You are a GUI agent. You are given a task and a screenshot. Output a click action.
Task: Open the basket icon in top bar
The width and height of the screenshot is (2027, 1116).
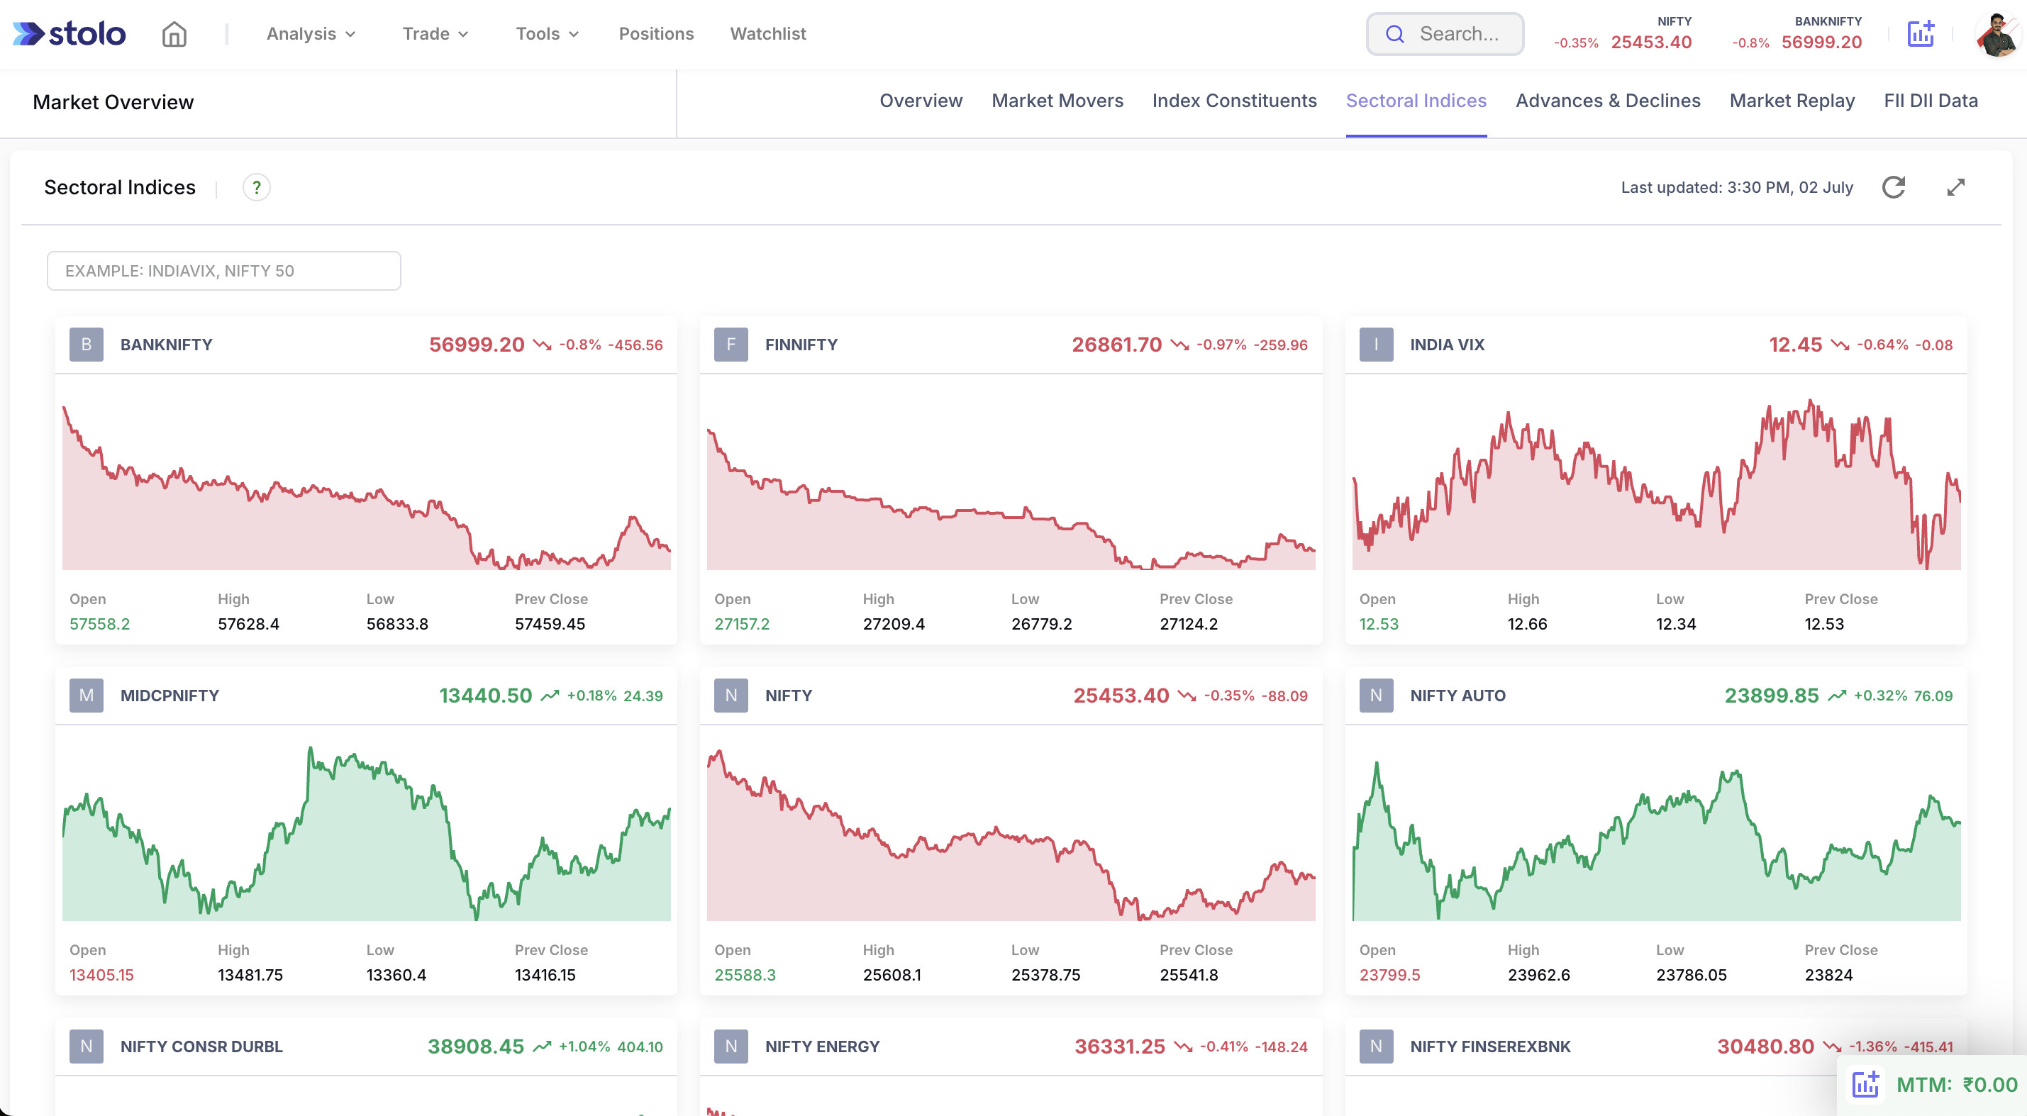pyautogui.click(x=1921, y=34)
